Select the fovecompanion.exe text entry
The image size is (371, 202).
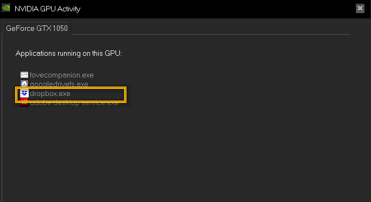click(x=61, y=75)
